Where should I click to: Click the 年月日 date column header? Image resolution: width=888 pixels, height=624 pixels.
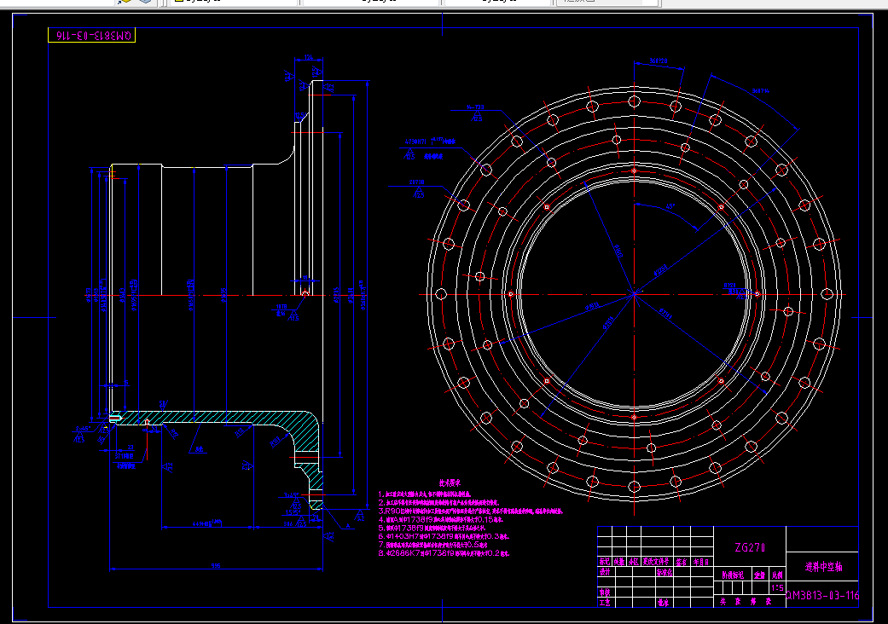click(x=701, y=562)
